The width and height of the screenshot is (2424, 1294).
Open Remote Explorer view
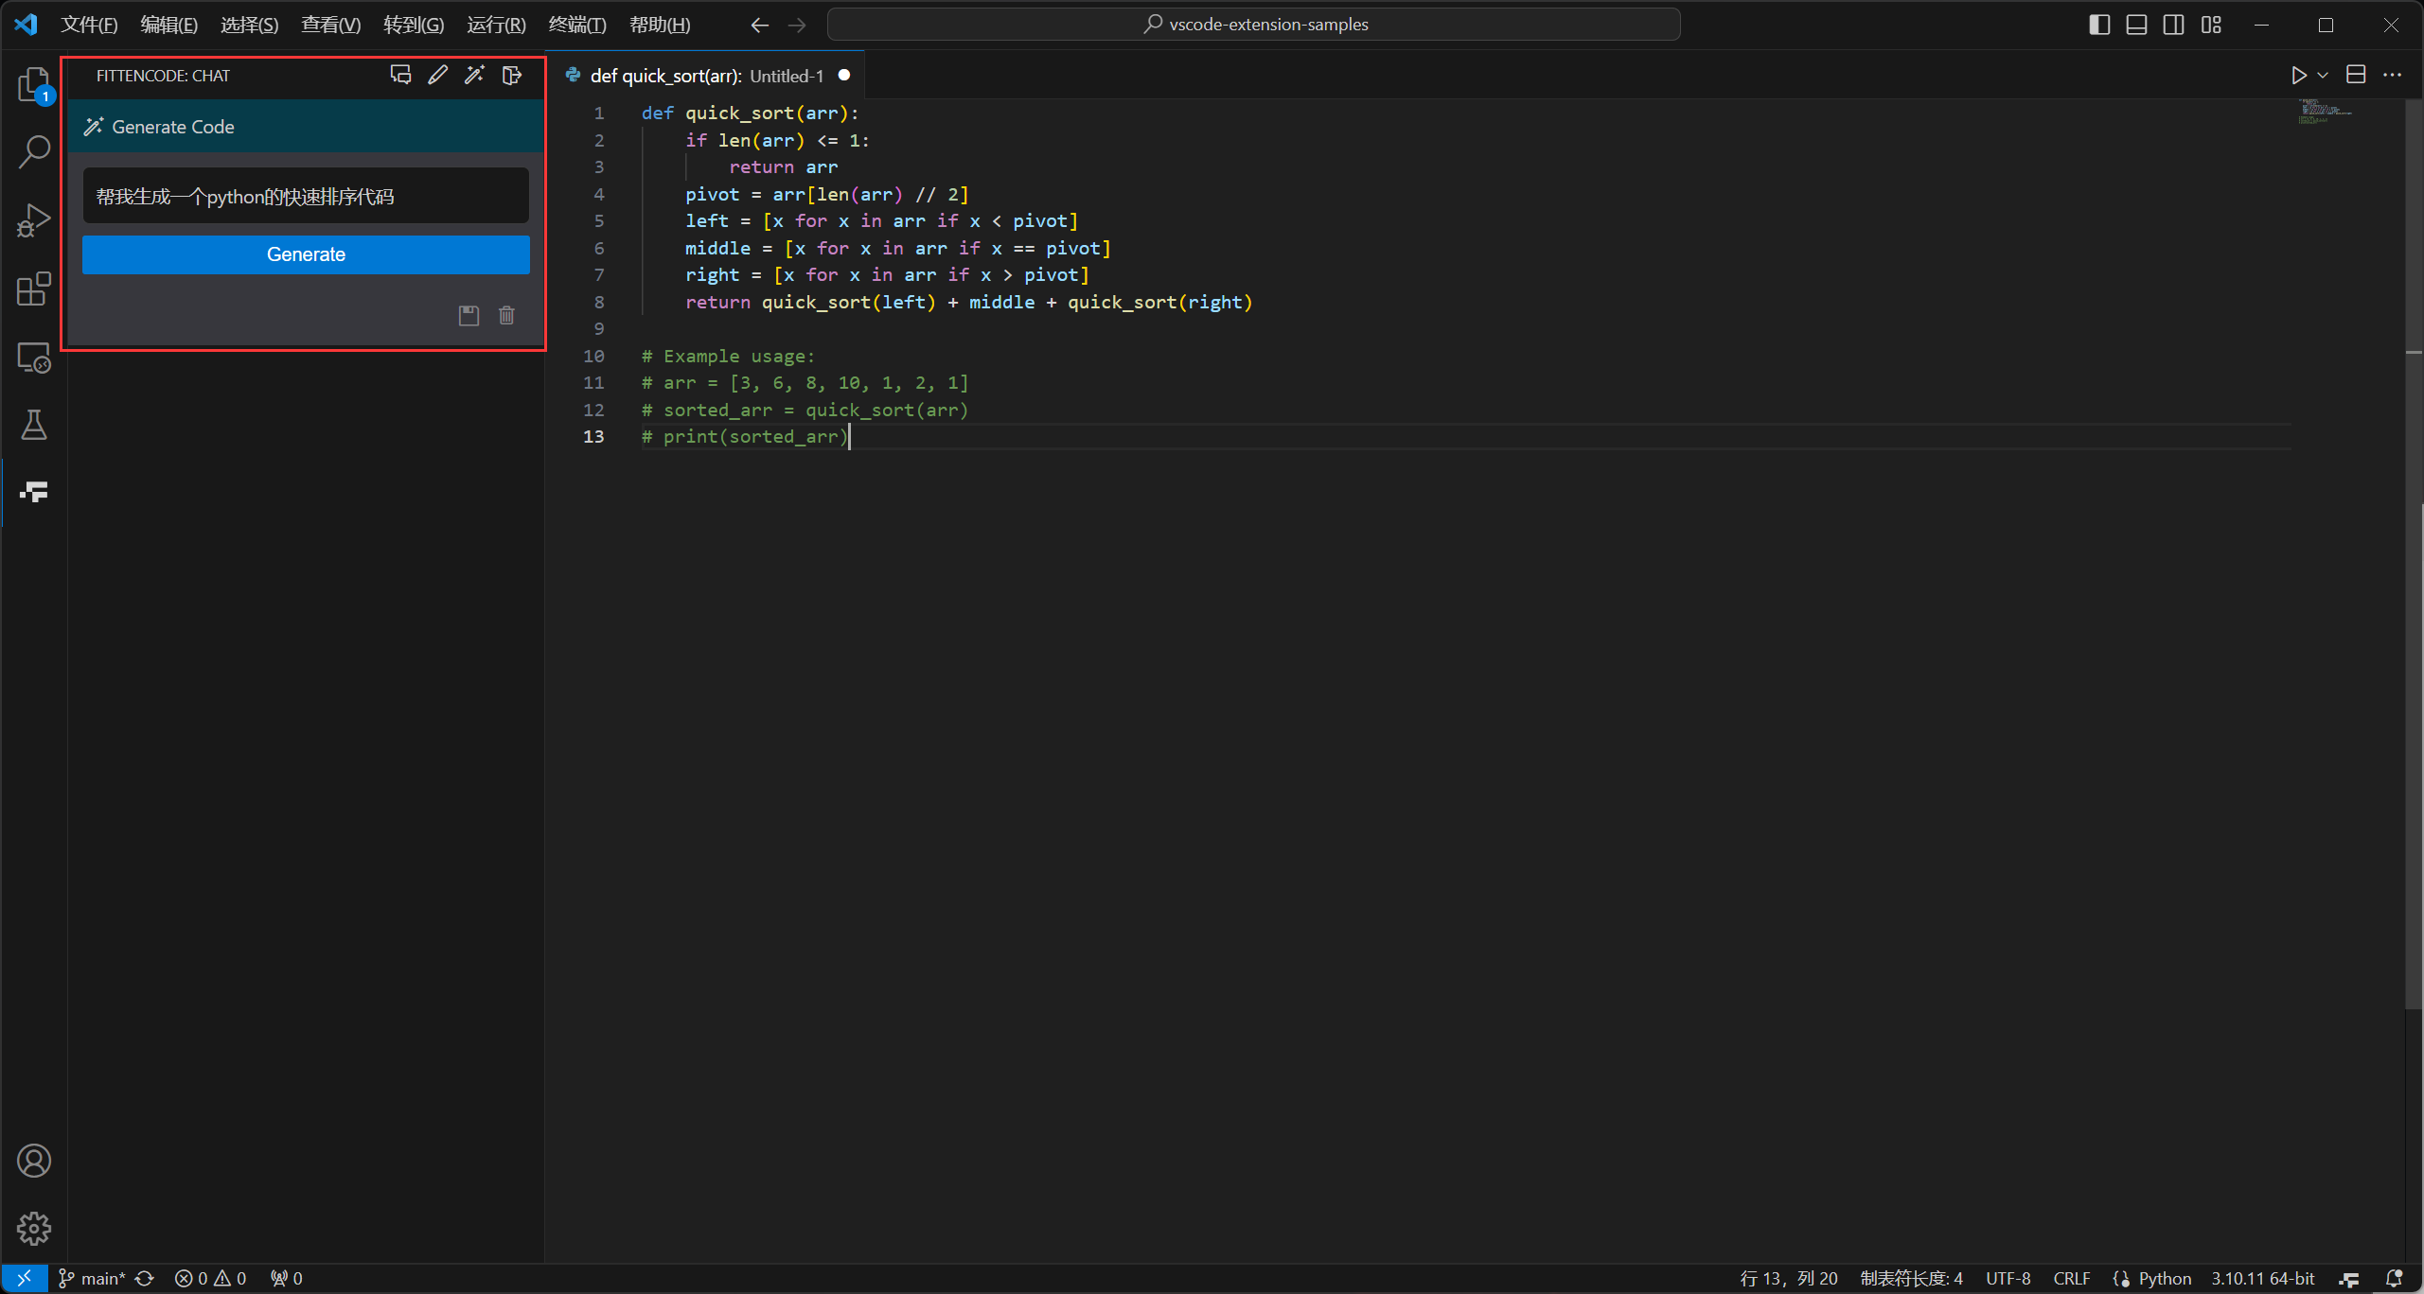tap(34, 358)
